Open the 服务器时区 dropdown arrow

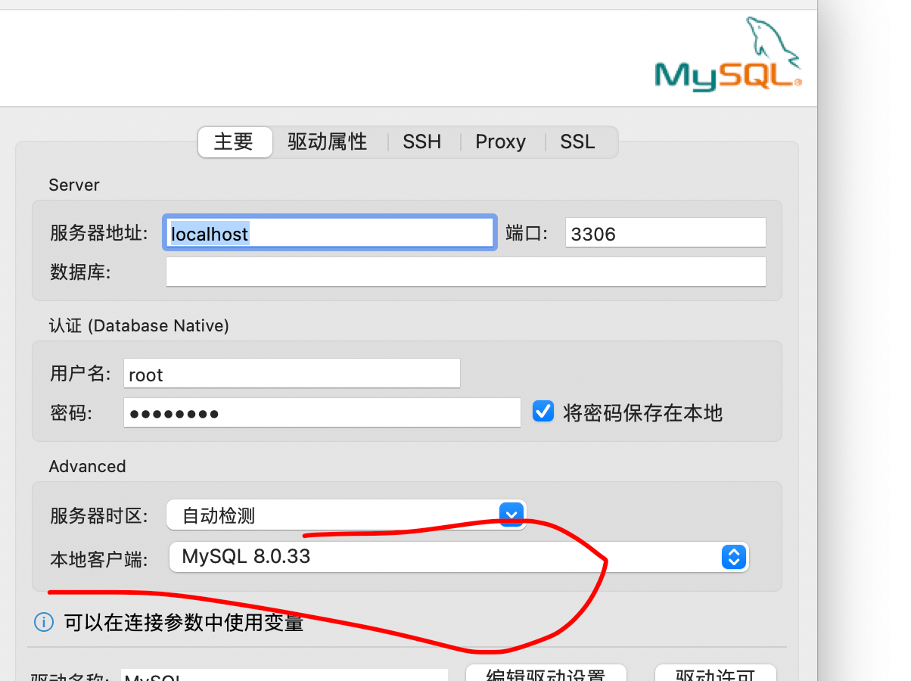pyautogui.click(x=512, y=516)
